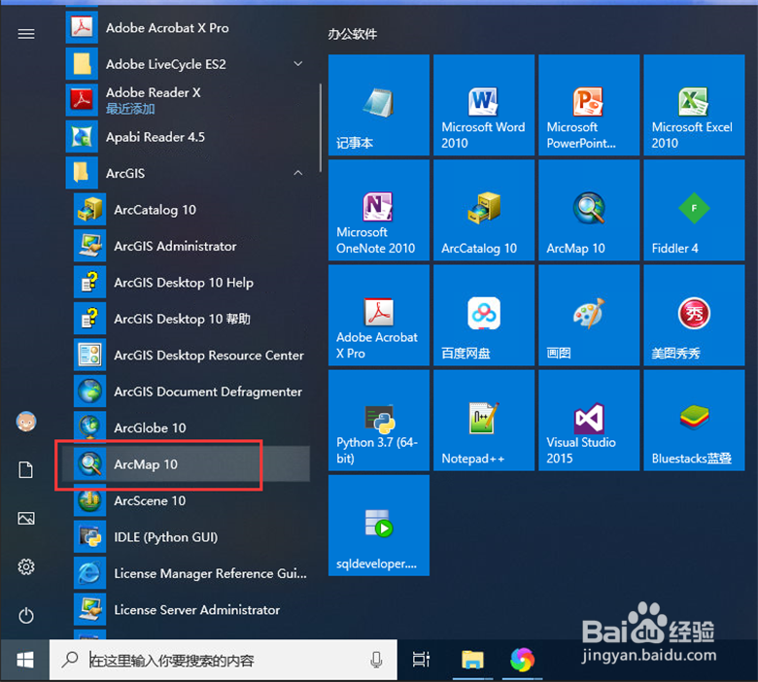Launch ArcScene 10
The height and width of the screenshot is (682, 758).
coord(191,500)
